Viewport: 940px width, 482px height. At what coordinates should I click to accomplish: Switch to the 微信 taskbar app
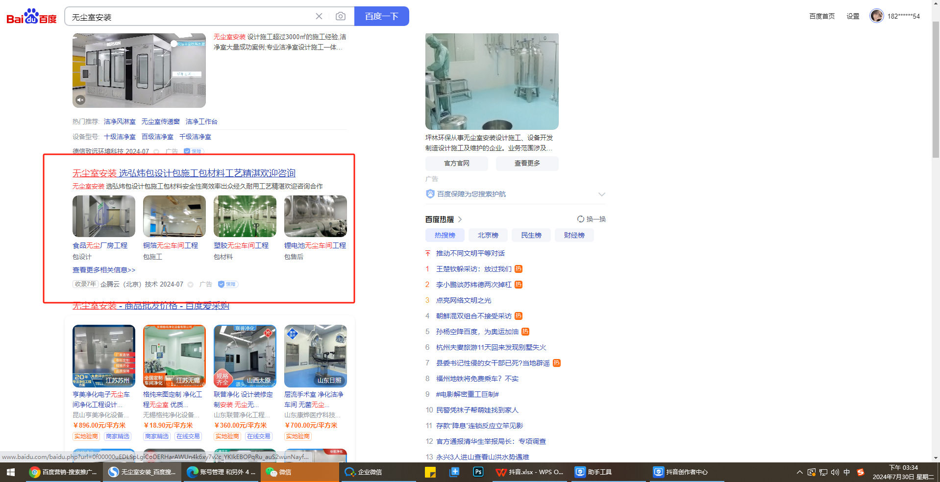[299, 472]
